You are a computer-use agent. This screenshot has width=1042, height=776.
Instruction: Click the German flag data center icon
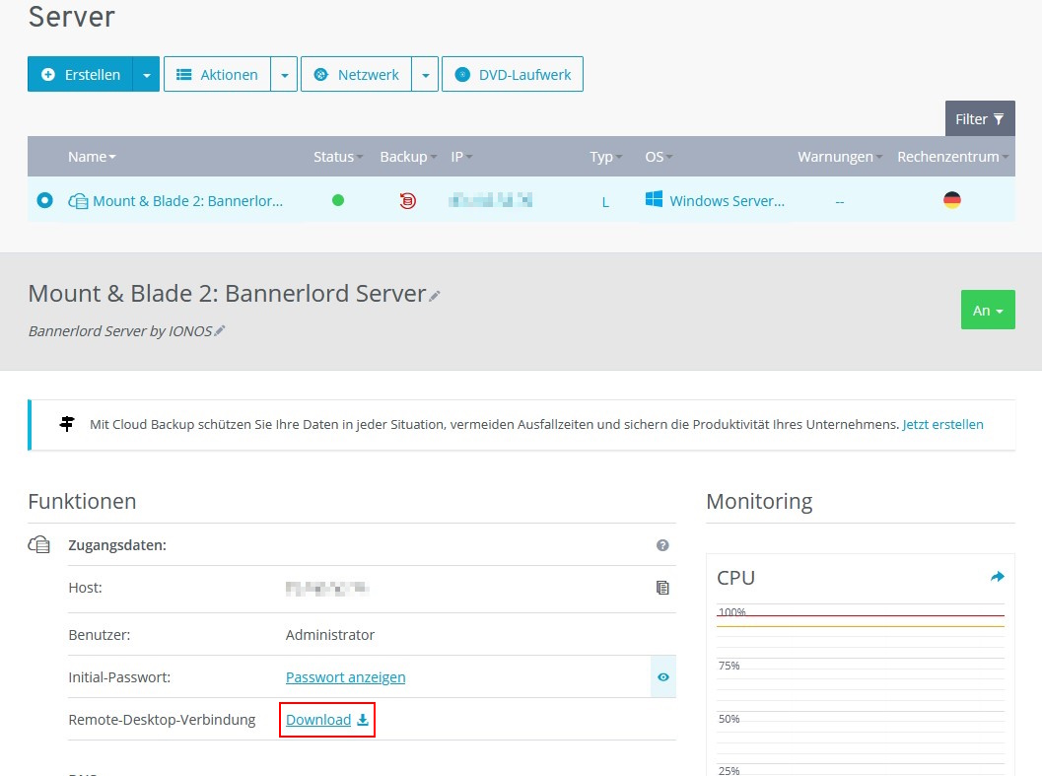[952, 199]
